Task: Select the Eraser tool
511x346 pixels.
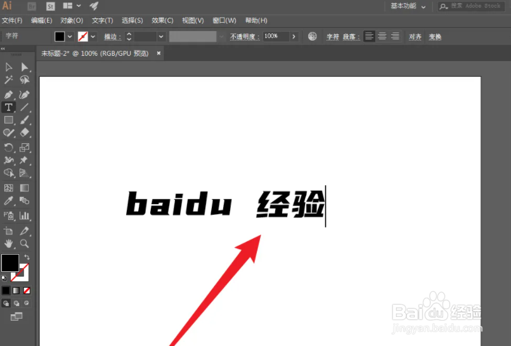Action: [25, 132]
